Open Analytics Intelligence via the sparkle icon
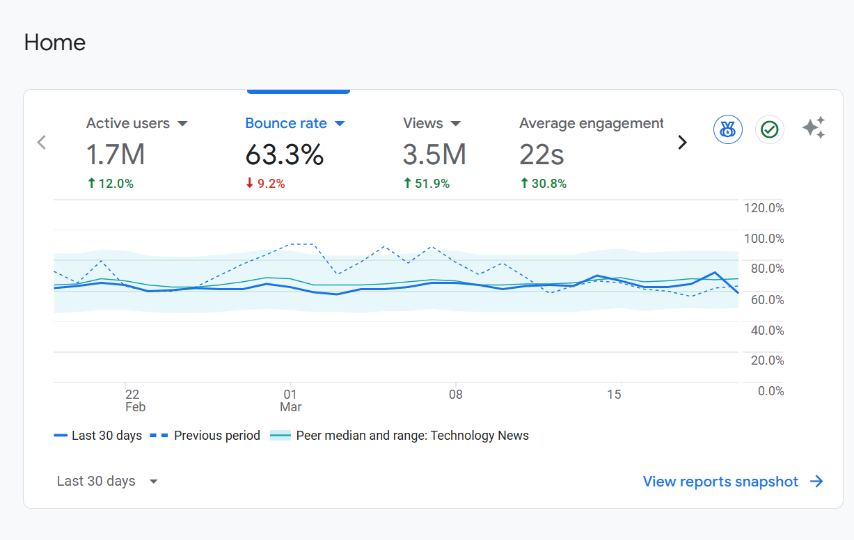This screenshot has width=854, height=540. point(814,128)
